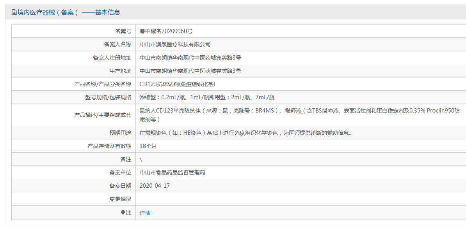The height and width of the screenshot is (227, 466).
Task: Click the document icon before 境内医疗器械 heading
Action: [x=14, y=12]
